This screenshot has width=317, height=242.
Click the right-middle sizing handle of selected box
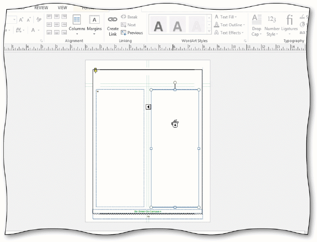(199, 148)
